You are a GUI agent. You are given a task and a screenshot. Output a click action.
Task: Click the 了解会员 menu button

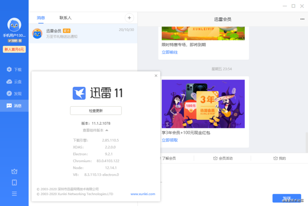169,158
